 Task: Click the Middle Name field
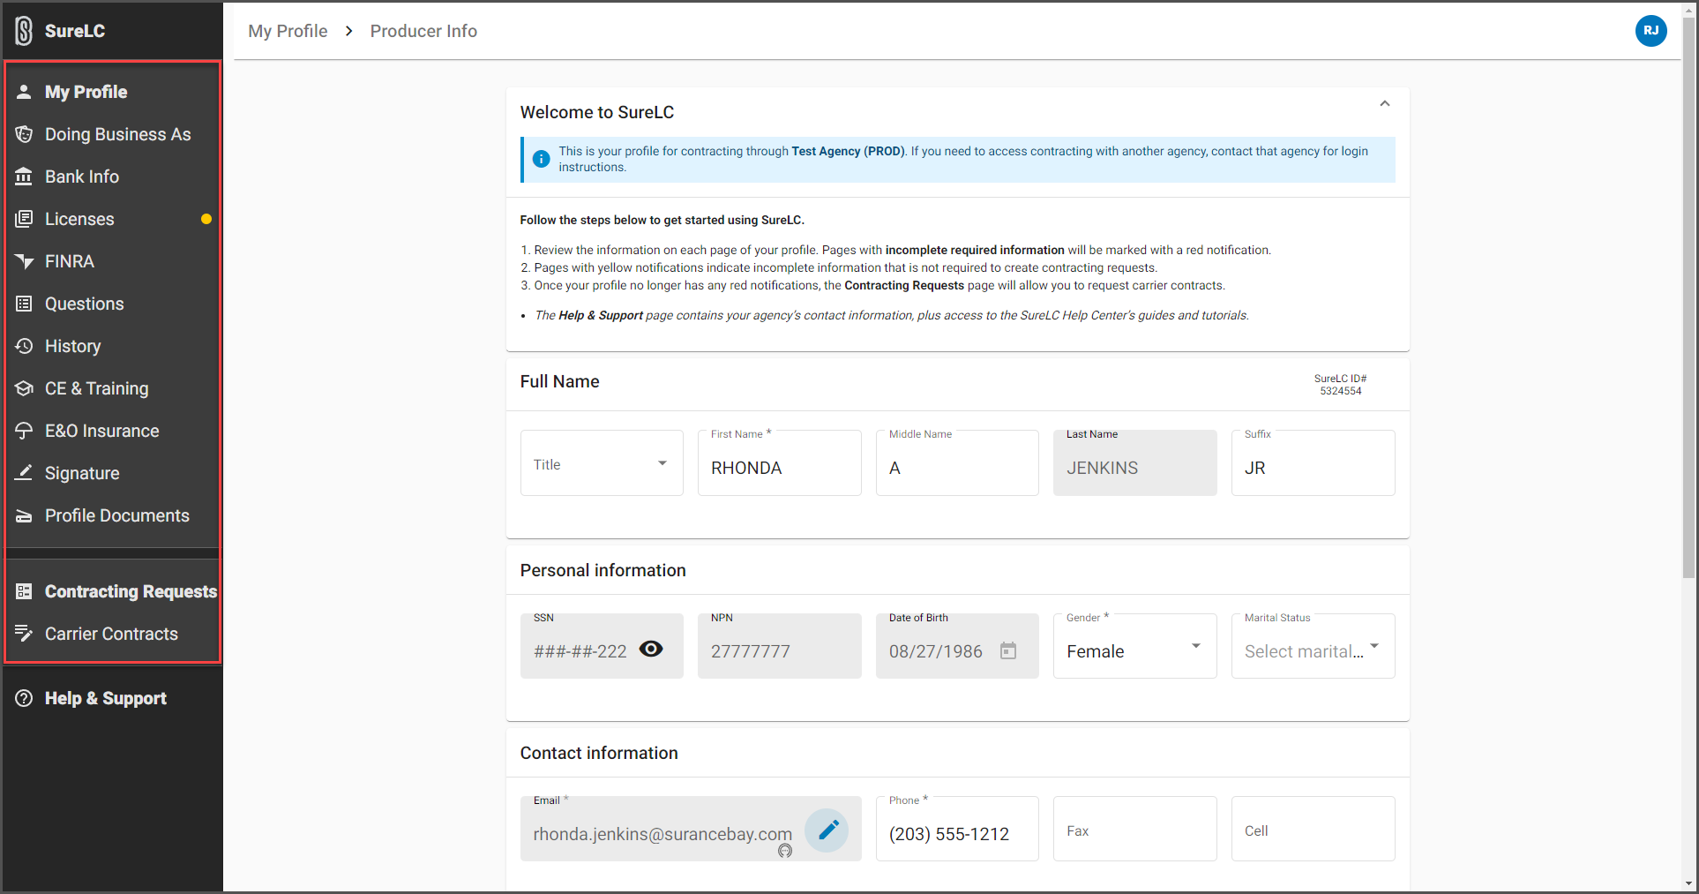(957, 463)
